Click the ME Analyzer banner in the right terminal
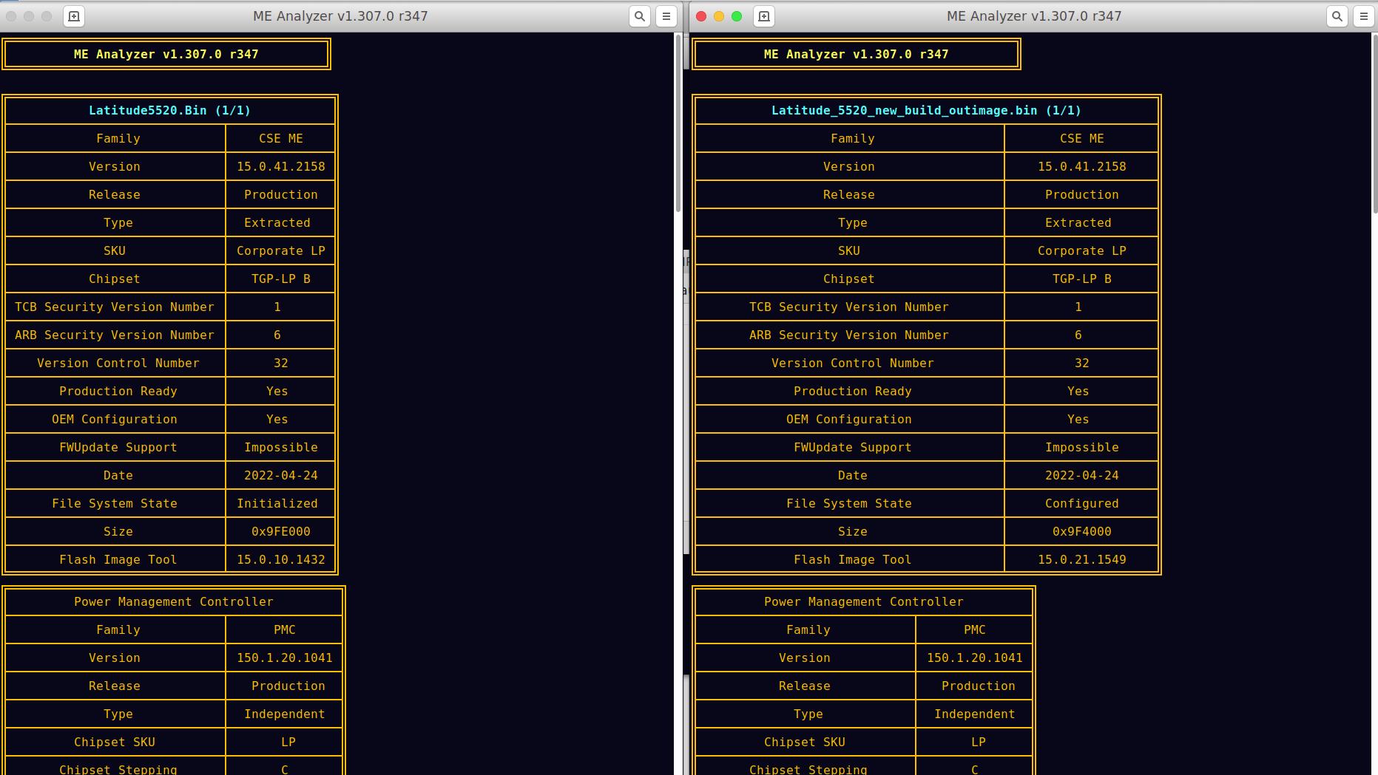Viewport: 1378px width, 775px height. point(856,54)
